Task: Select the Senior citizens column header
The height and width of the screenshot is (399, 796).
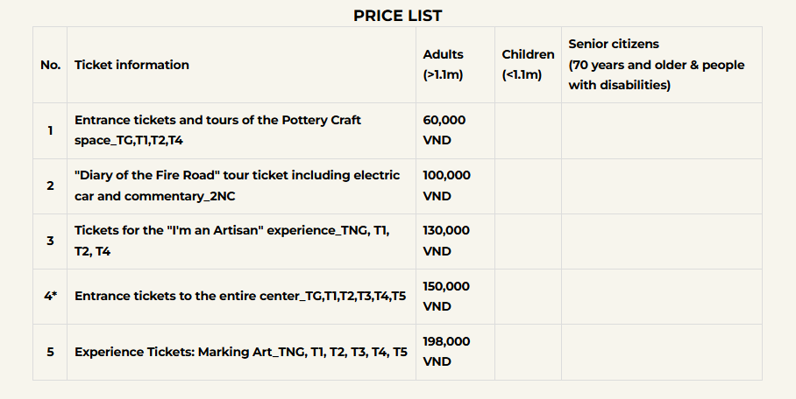Action: (657, 65)
